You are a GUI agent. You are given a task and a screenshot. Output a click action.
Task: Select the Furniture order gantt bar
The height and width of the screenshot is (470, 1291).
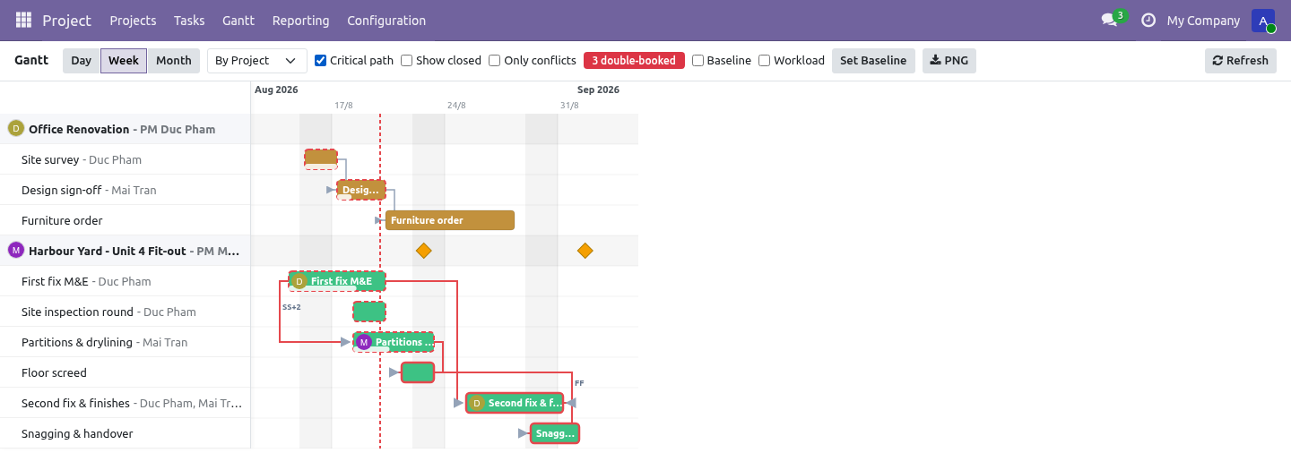point(450,220)
